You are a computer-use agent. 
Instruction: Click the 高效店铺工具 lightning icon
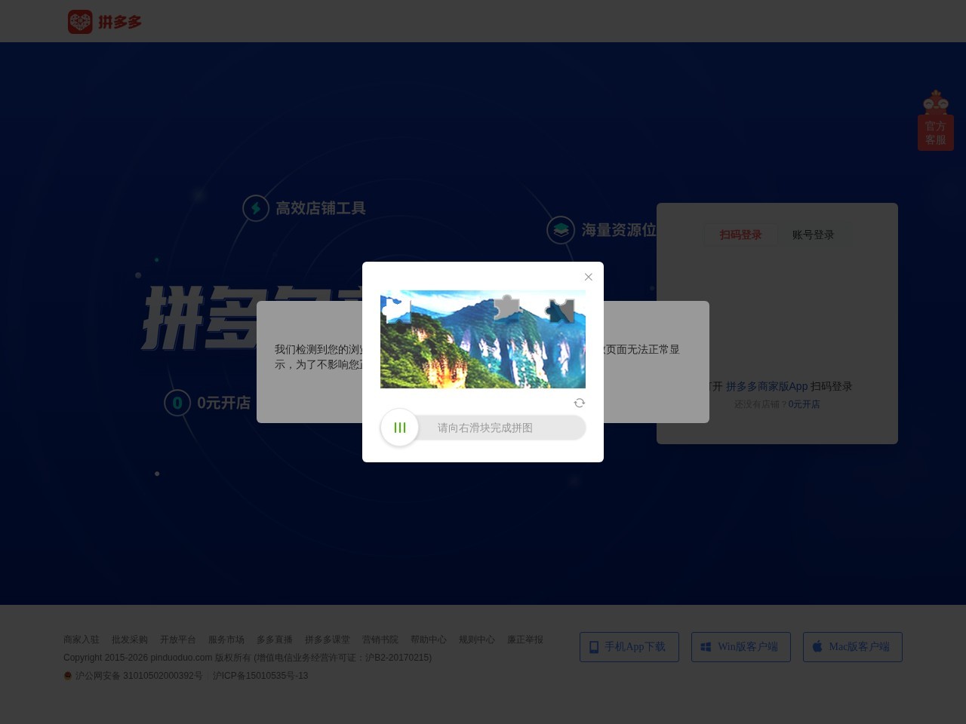click(256, 208)
